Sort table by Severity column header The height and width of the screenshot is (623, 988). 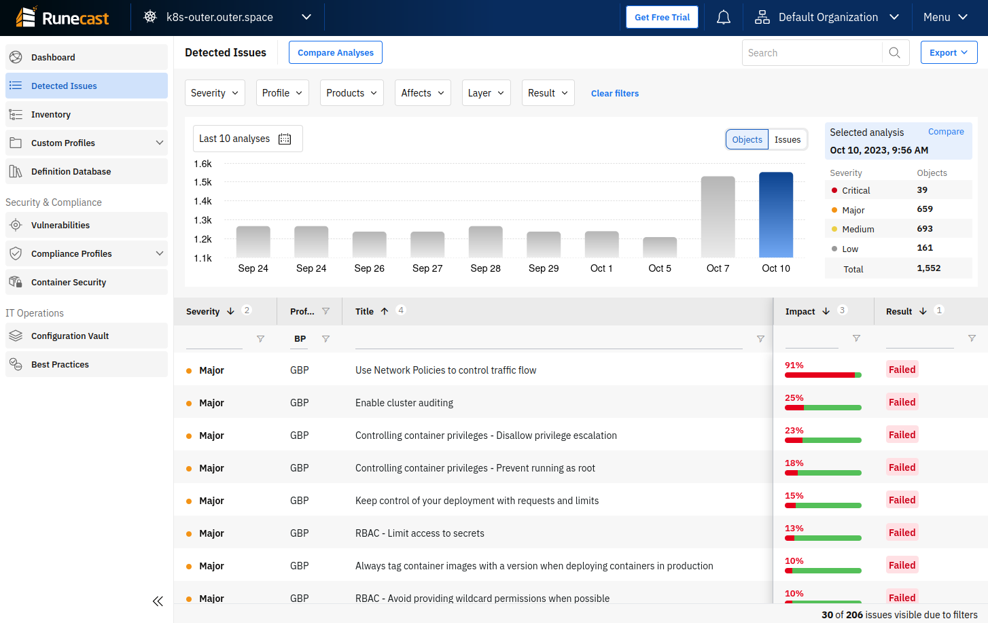(202, 311)
